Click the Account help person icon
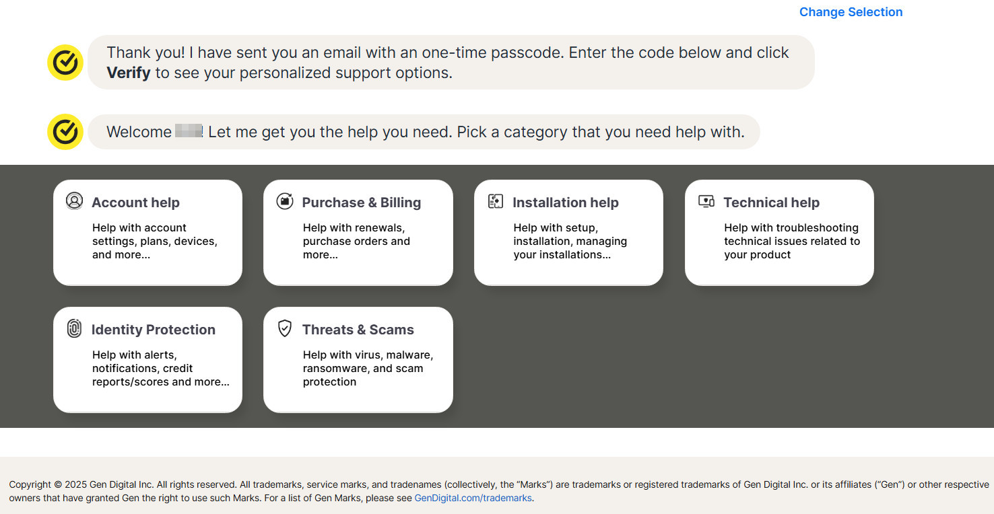Viewport: 994px width, 514px height. 74,201
